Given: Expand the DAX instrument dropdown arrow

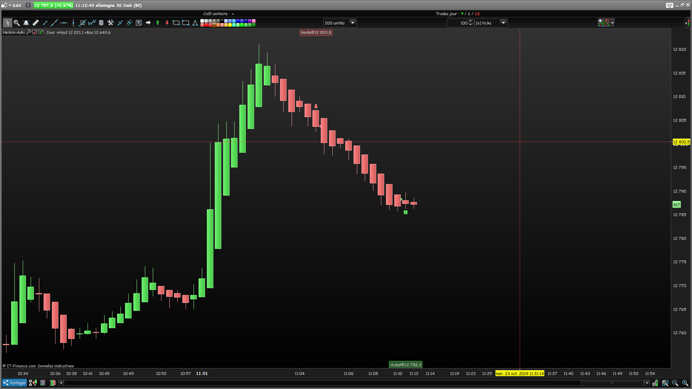Looking at the screenshot, I should click(x=10, y=5).
